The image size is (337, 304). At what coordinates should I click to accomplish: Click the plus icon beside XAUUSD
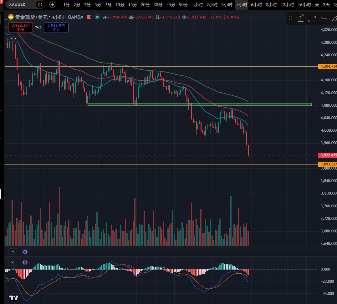pos(52,4)
